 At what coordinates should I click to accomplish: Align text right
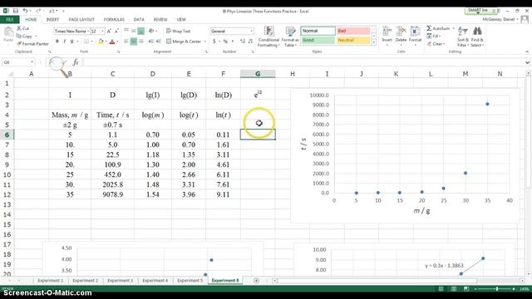[x=141, y=42]
